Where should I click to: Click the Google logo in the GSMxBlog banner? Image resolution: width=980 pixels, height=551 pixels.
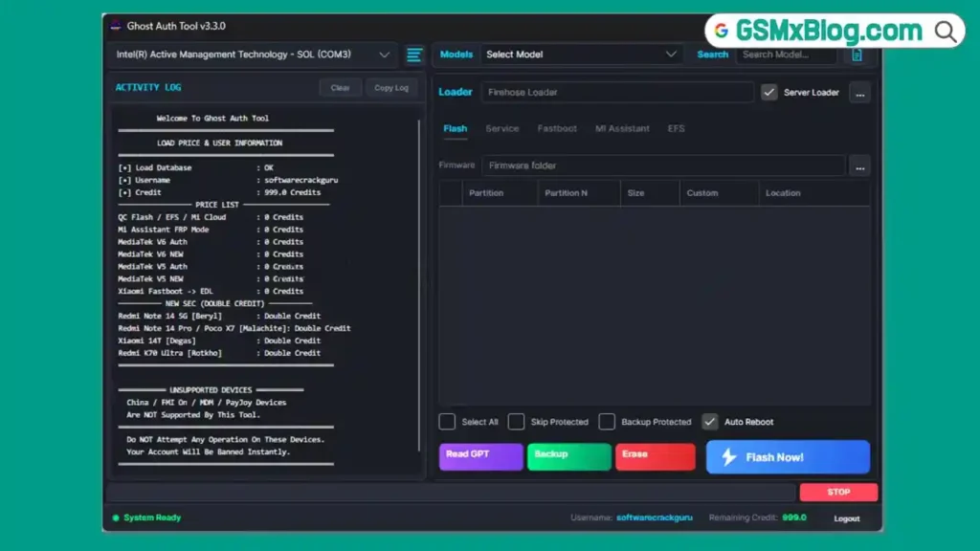tap(722, 31)
